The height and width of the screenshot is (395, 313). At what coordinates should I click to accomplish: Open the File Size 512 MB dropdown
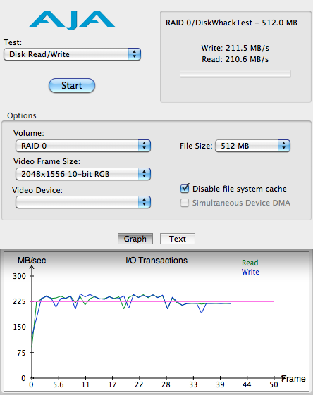click(252, 146)
